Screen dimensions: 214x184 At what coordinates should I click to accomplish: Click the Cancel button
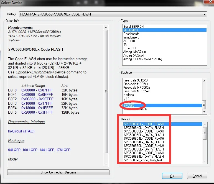pyautogui.click(x=197, y=176)
